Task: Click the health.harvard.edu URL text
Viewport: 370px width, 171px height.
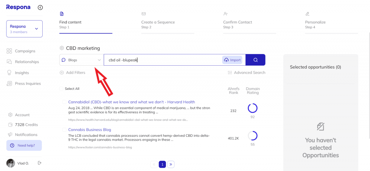Action: 128,120
